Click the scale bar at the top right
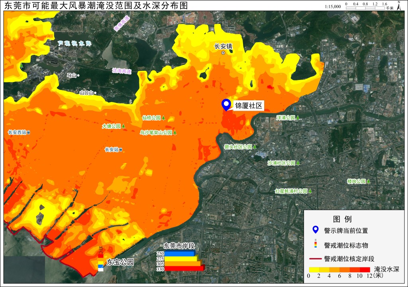The height and width of the screenshot is (287, 408). pos(365,8)
